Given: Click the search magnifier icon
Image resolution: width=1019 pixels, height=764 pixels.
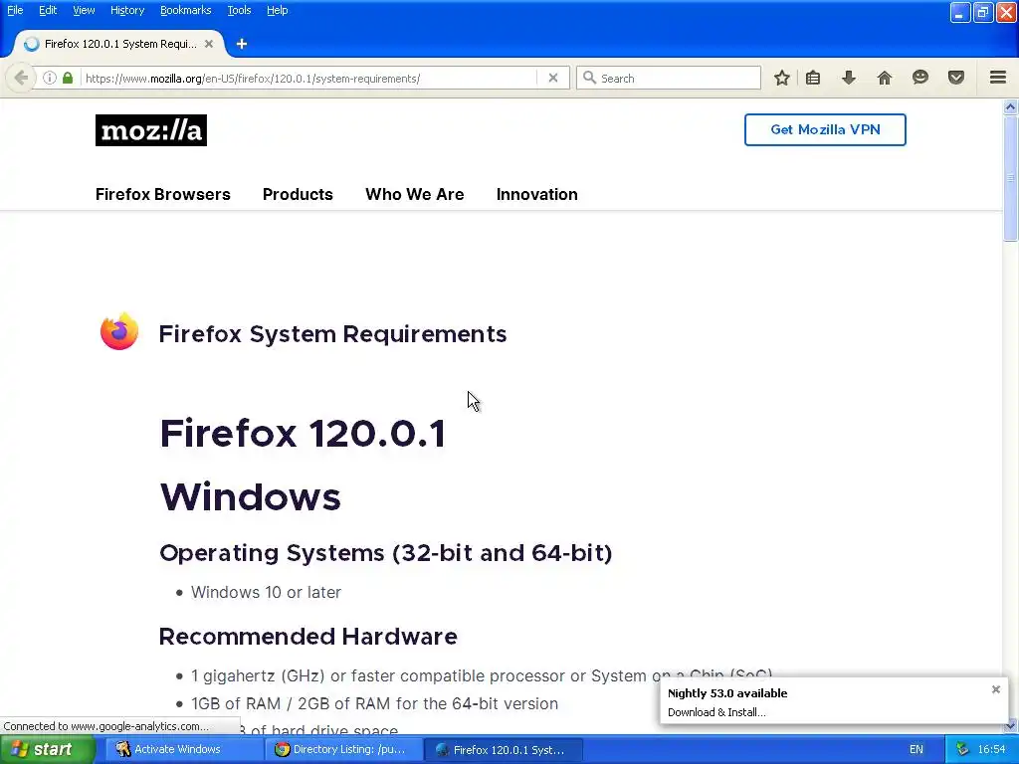Looking at the screenshot, I should pyautogui.click(x=589, y=78).
